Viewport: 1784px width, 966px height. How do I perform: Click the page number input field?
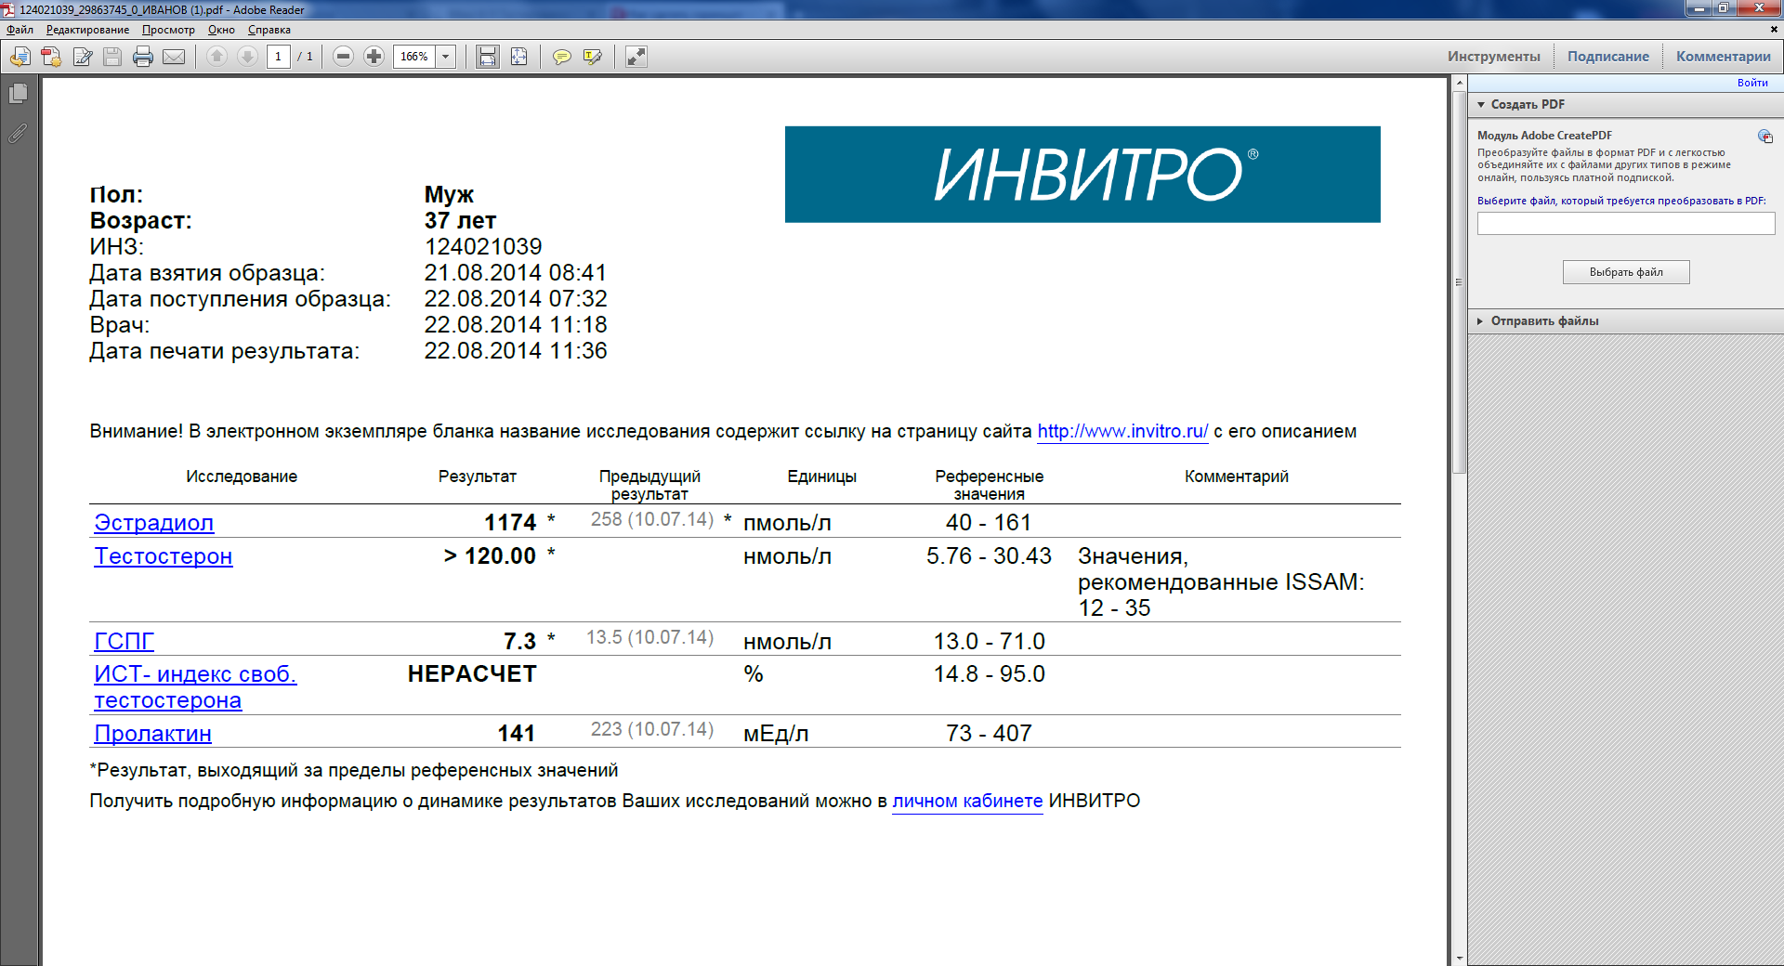[x=278, y=57]
